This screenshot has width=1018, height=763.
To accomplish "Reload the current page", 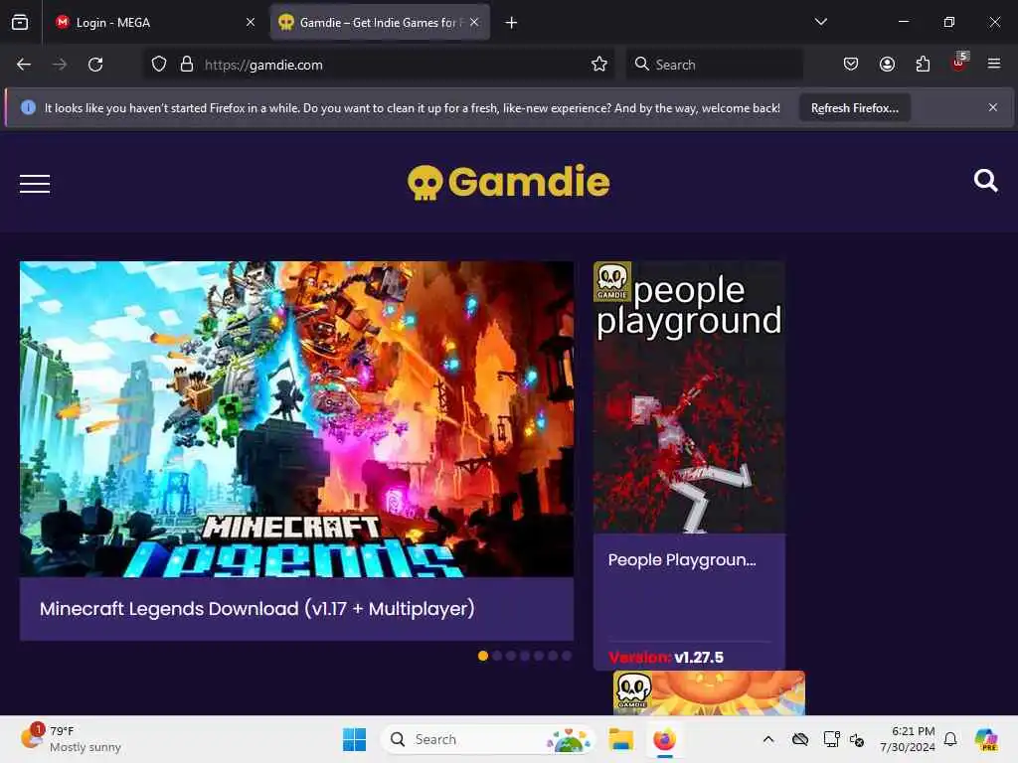I will tap(95, 65).
